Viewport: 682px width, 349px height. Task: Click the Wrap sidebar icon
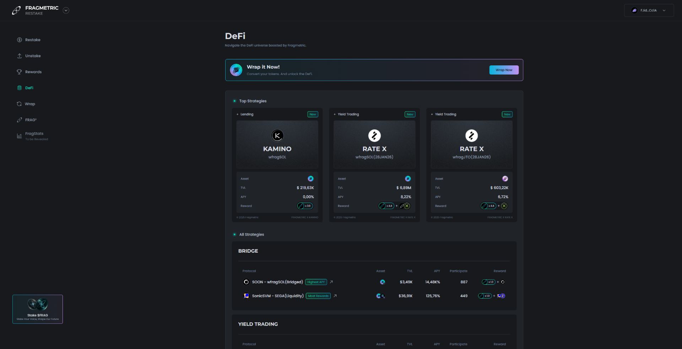(19, 104)
